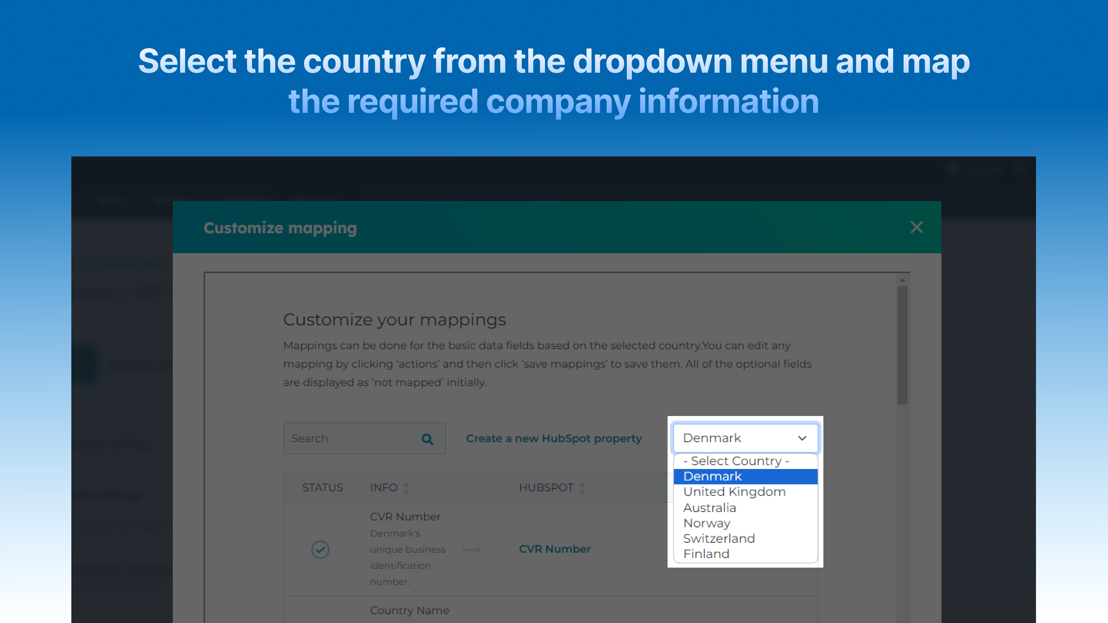Sort by the INFO column arrows

406,488
